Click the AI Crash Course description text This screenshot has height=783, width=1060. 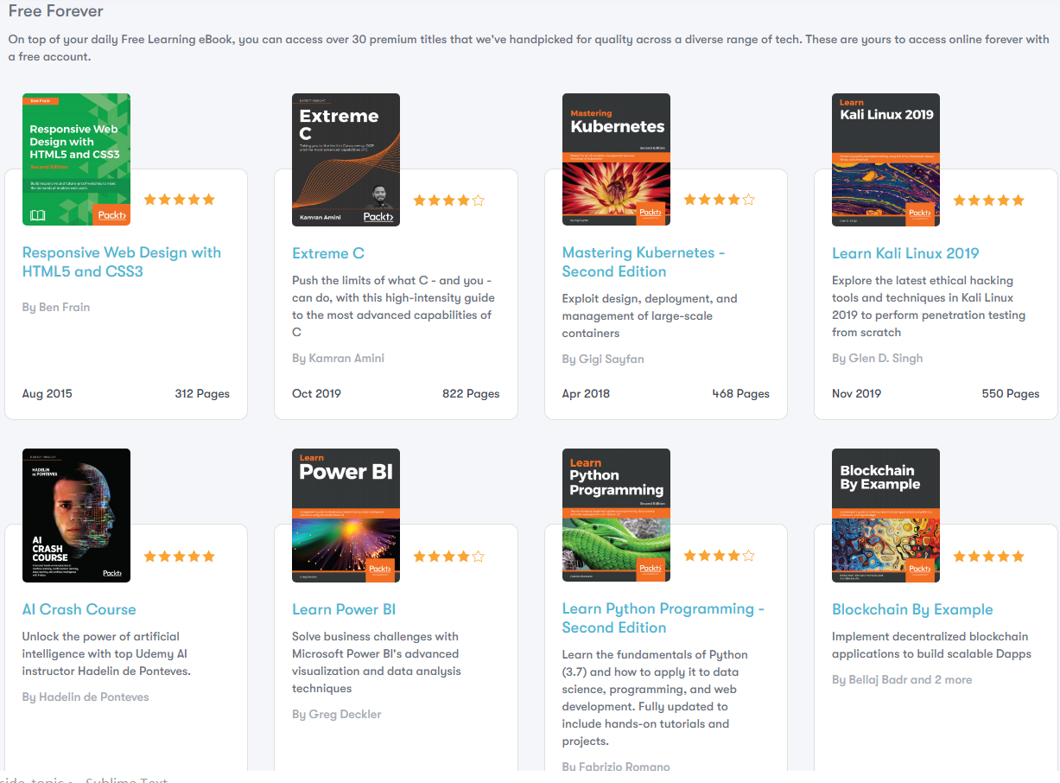coord(107,653)
